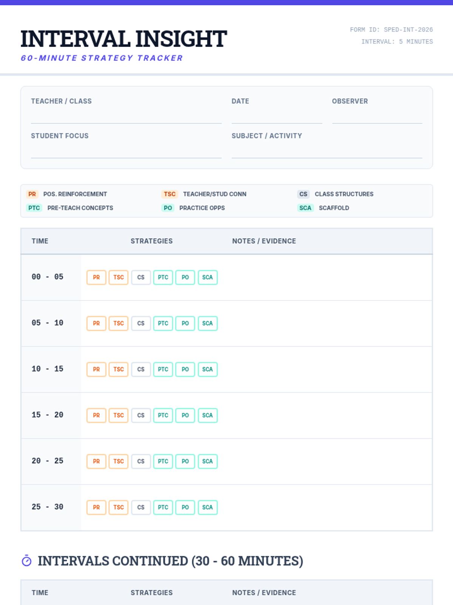Image resolution: width=453 pixels, height=605 pixels.
Task: Toggle TSC strategy for the 05 - 10 interval
Action: pos(119,323)
